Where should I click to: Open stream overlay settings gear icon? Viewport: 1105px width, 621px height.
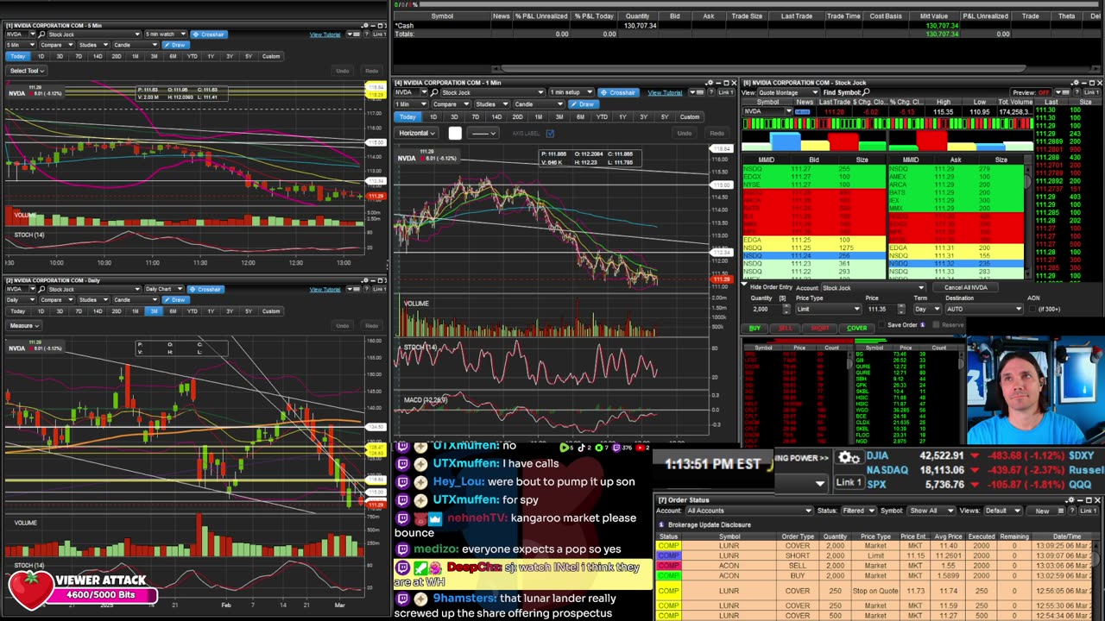[x=848, y=458]
